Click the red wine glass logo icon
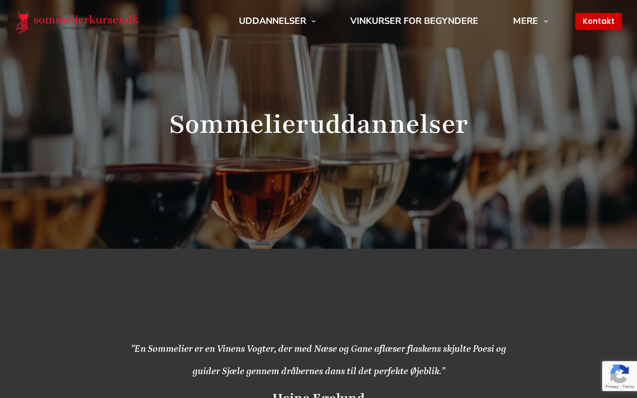This screenshot has height=398, width=637. [22, 22]
